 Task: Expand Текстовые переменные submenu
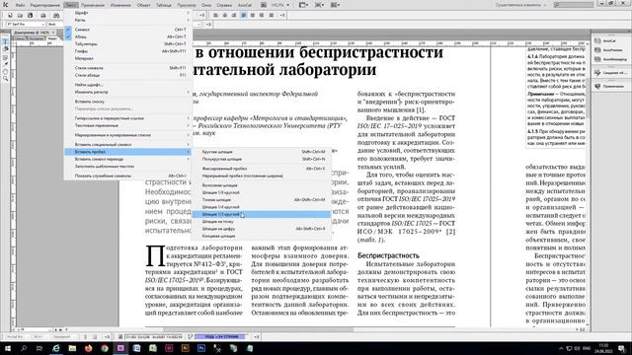127,125
